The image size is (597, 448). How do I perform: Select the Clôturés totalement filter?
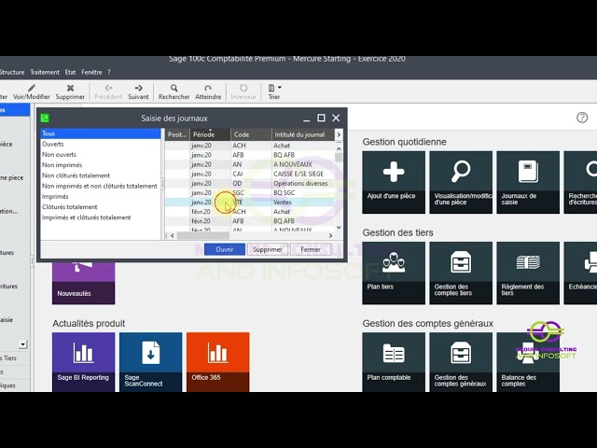pyautogui.click(x=101, y=207)
